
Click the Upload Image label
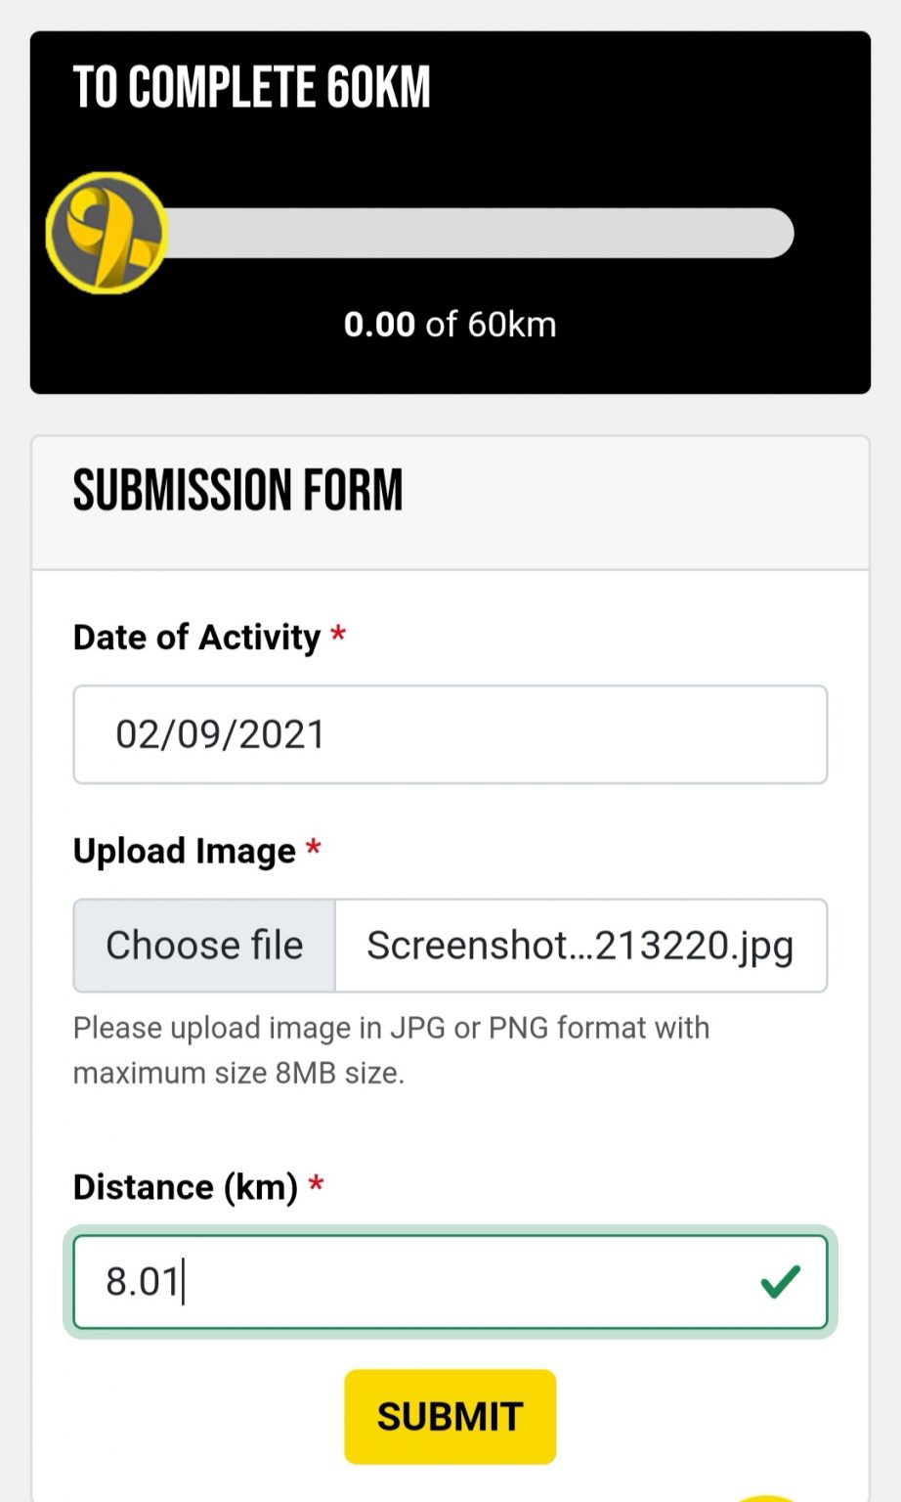(184, 851)
